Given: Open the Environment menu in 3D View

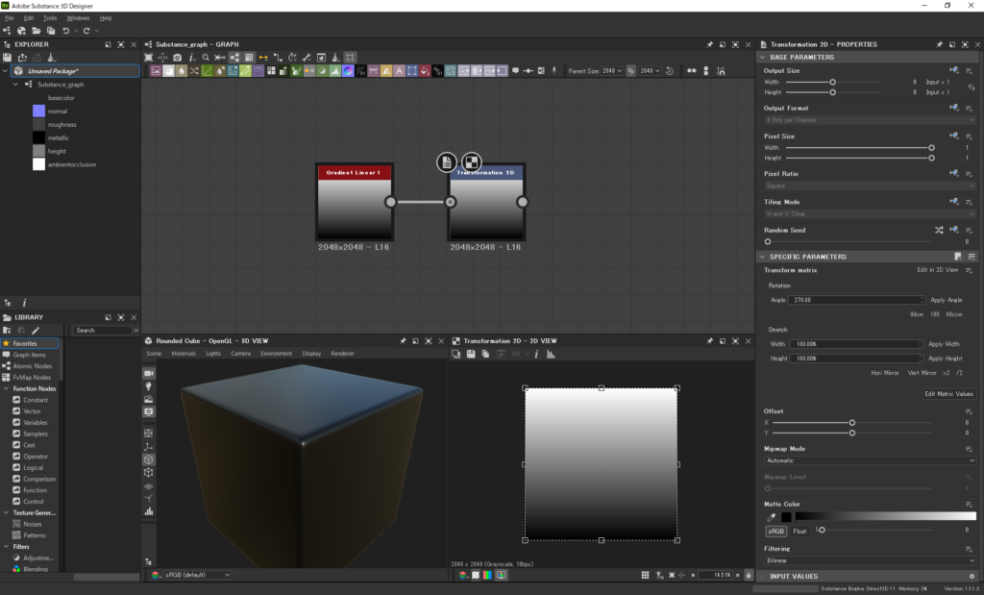Looking at the screenshot, I should click(x=276, y=354).
